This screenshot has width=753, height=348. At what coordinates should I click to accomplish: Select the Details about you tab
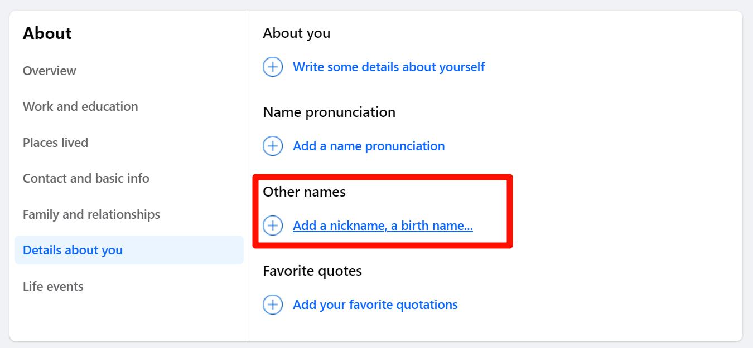click(73, 250)
